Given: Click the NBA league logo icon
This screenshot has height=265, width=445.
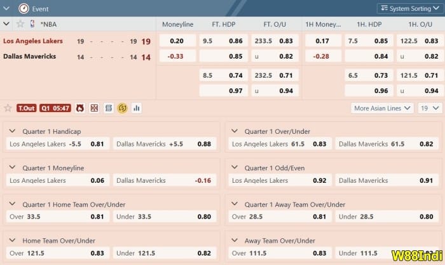Looking at the screenshot, I should [x=32, y=24].
